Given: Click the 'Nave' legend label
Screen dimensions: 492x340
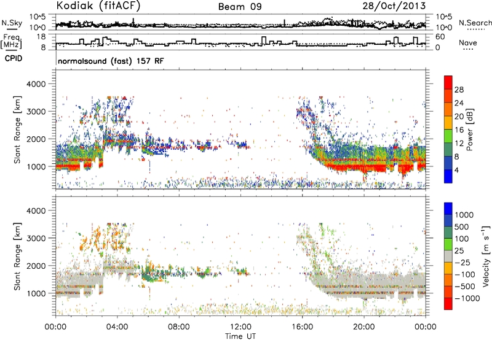Looking at the screenshot, I should click(x=468, y=42).
